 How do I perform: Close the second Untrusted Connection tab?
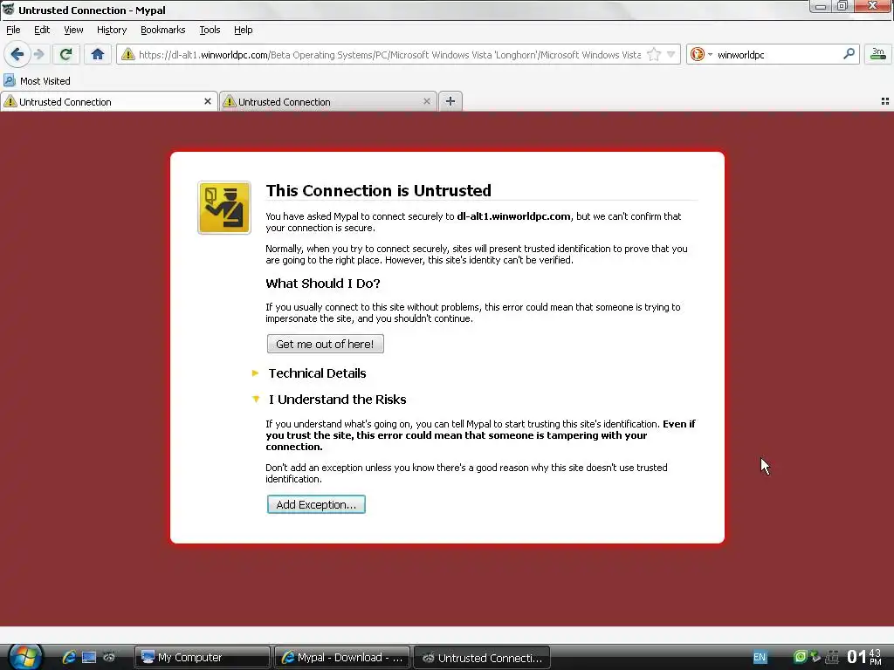[426, 101]
